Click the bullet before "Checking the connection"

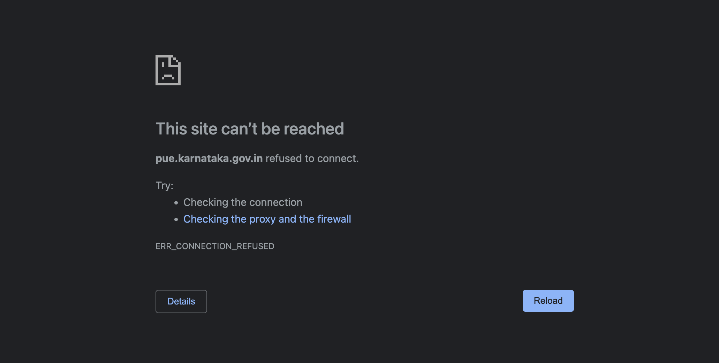[x=176, y=202]
